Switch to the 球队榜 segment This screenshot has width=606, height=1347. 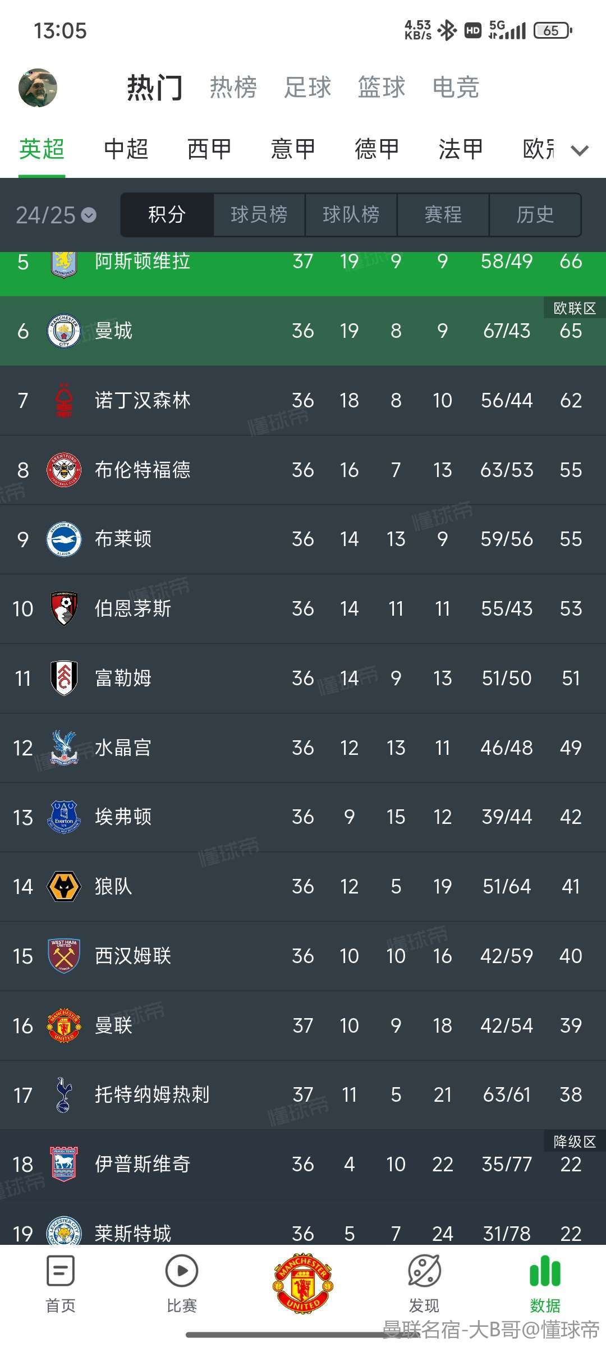point(351,214)
